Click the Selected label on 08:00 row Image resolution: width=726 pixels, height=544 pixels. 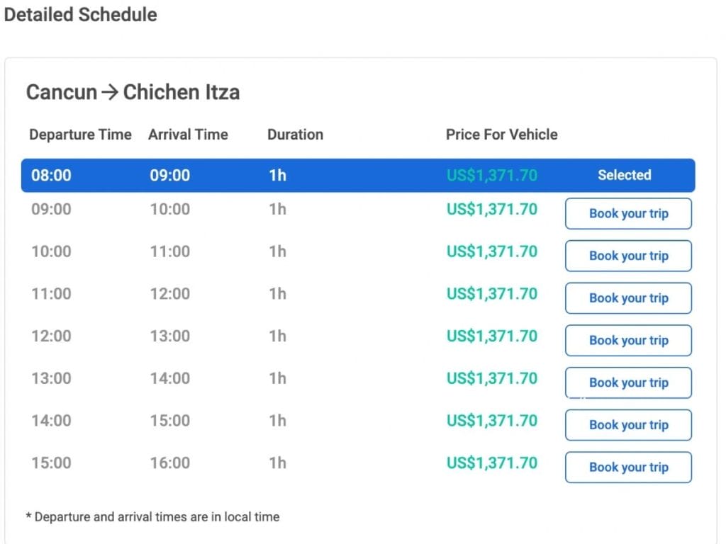(624, 175)
